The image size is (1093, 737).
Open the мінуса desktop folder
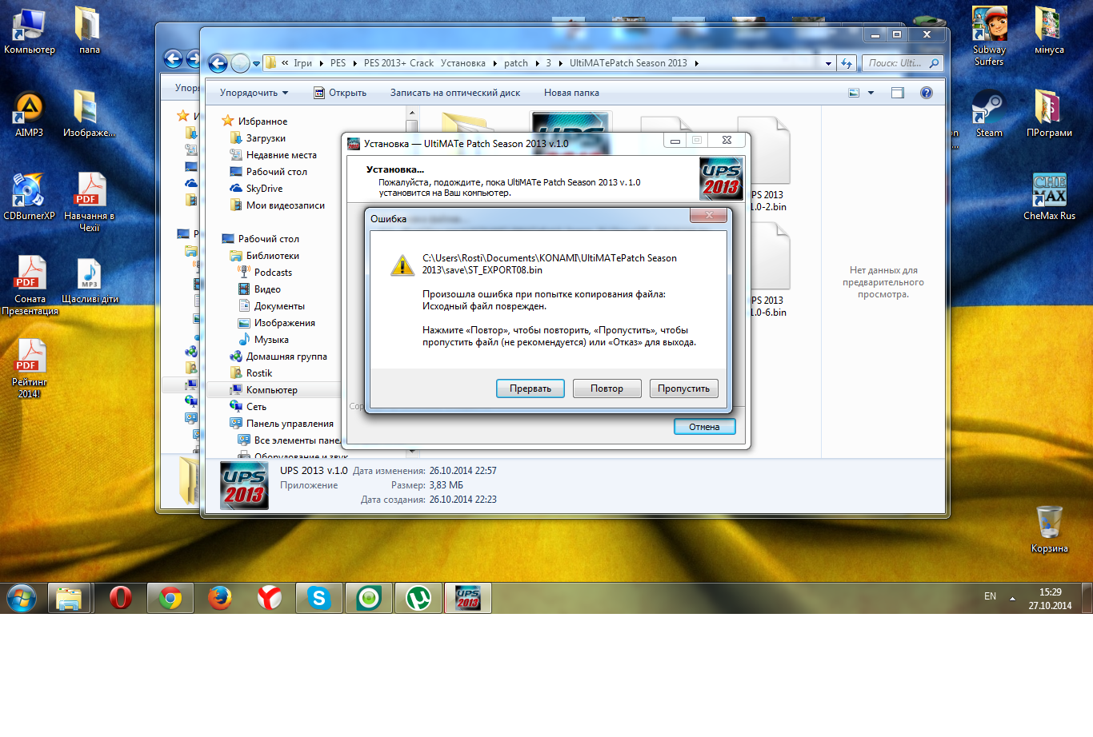point(1049,32)
